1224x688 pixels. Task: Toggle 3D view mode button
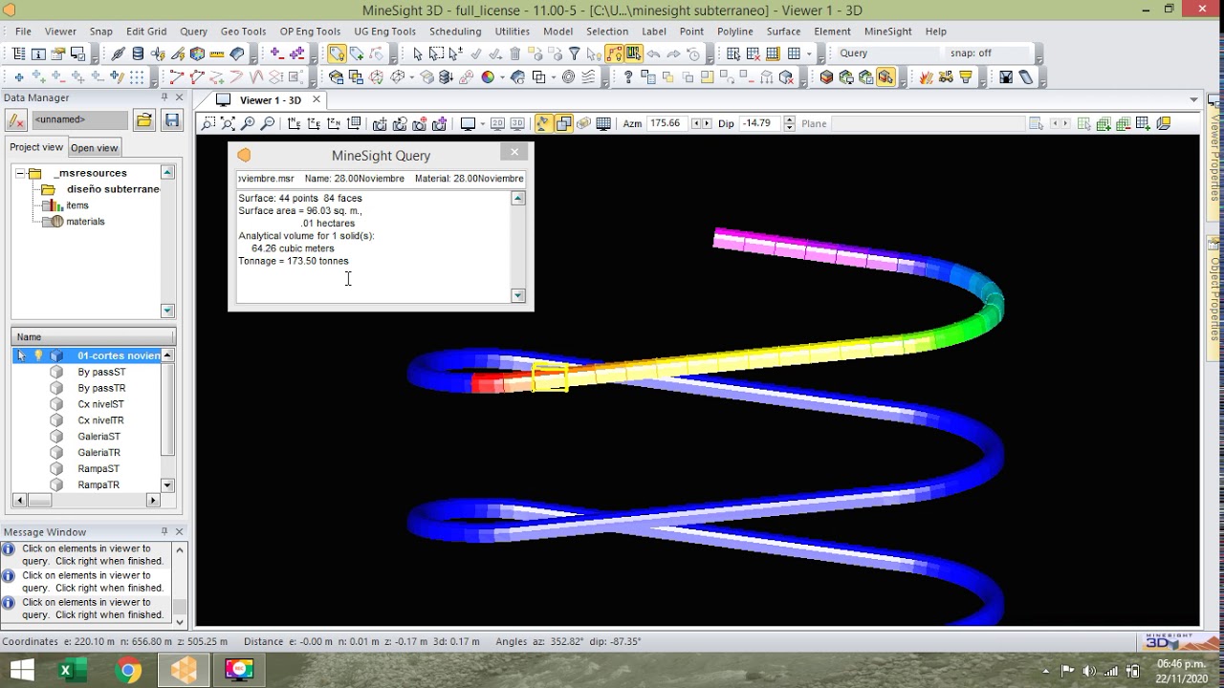click(x=517, y=123)
